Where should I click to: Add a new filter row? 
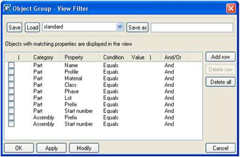click(220, 57)
